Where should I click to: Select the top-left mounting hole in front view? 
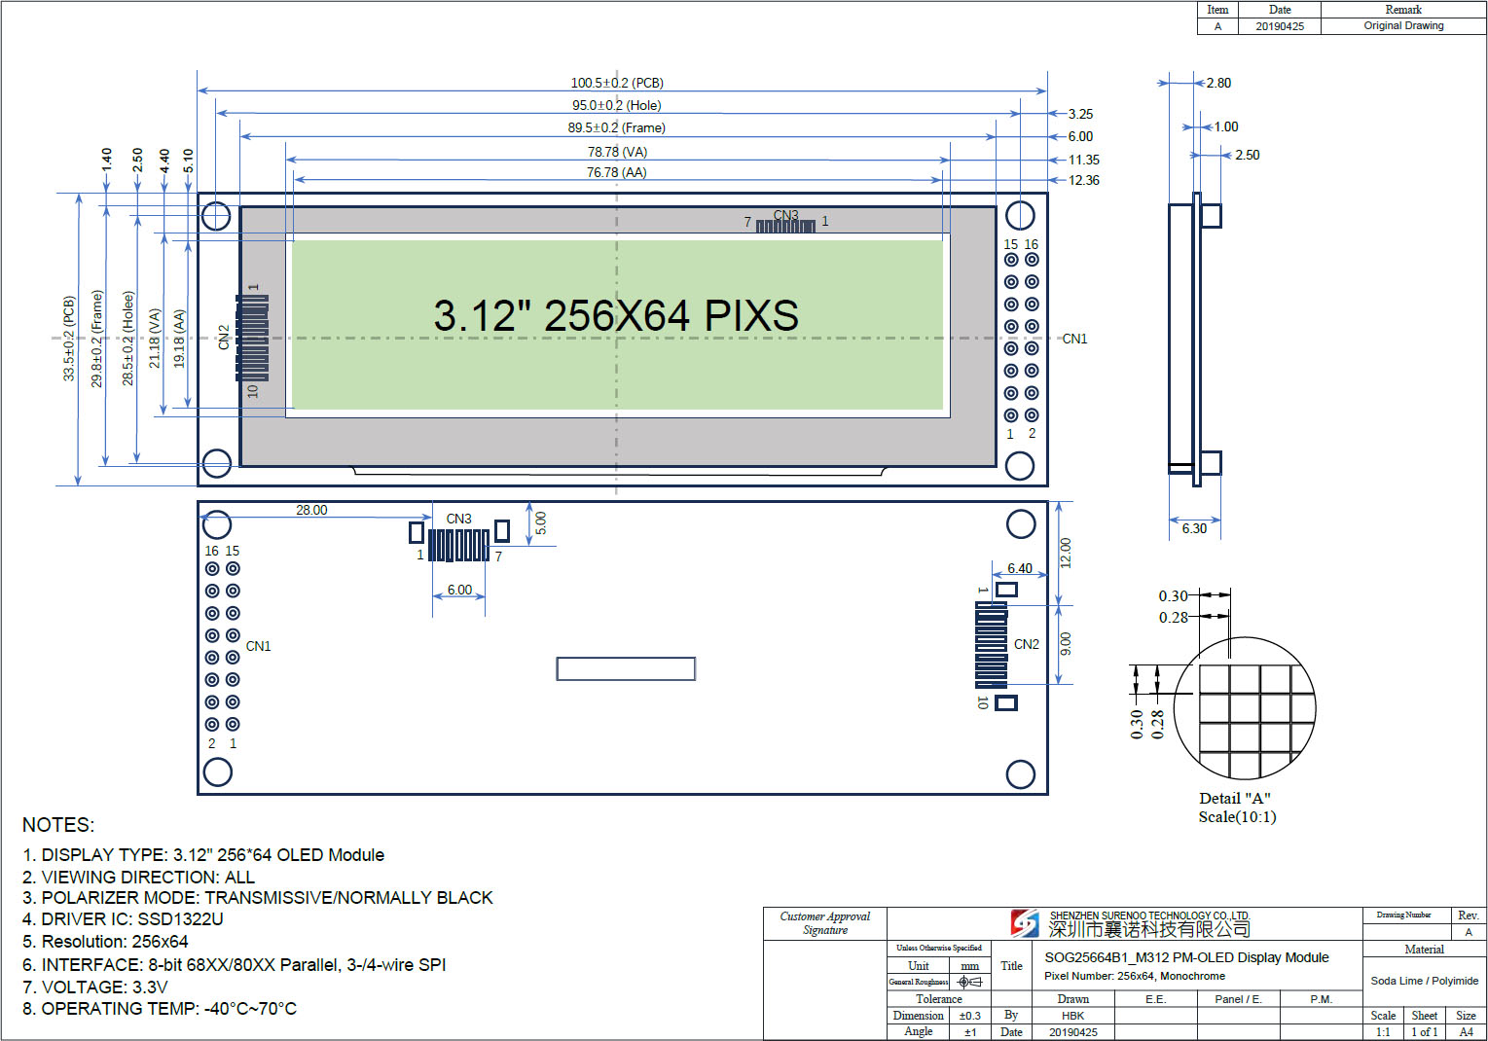[x=216, y=215]
